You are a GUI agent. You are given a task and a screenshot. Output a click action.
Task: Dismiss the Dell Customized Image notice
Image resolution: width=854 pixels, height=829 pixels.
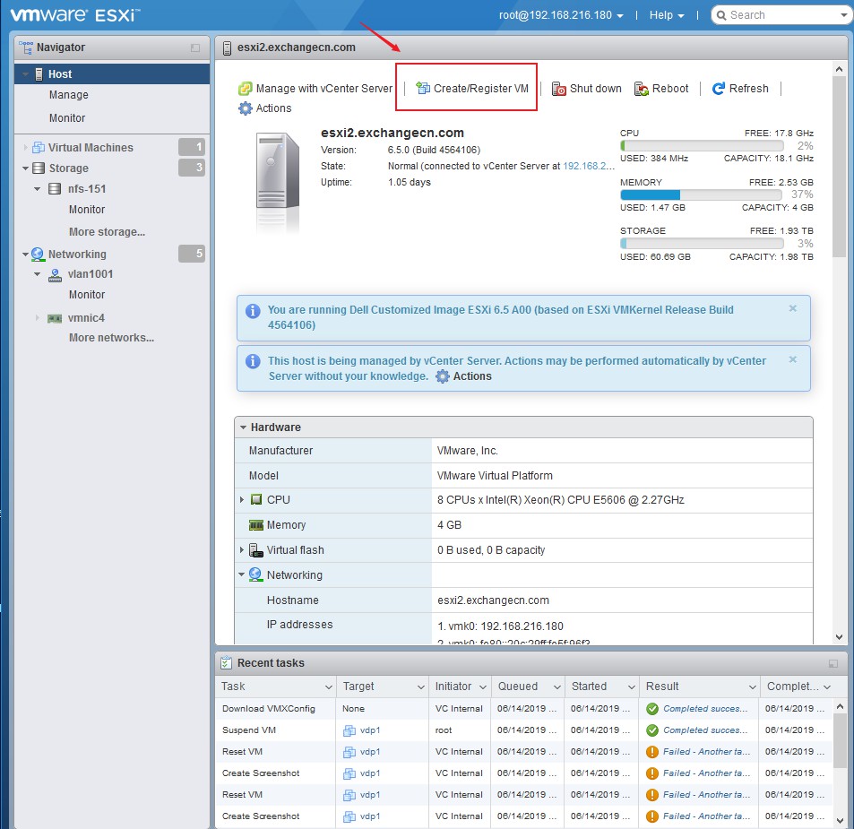tap(792, 308)
